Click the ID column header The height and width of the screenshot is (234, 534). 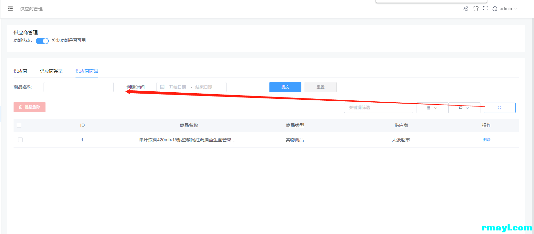pyautogui.click(x=82, y=125)
